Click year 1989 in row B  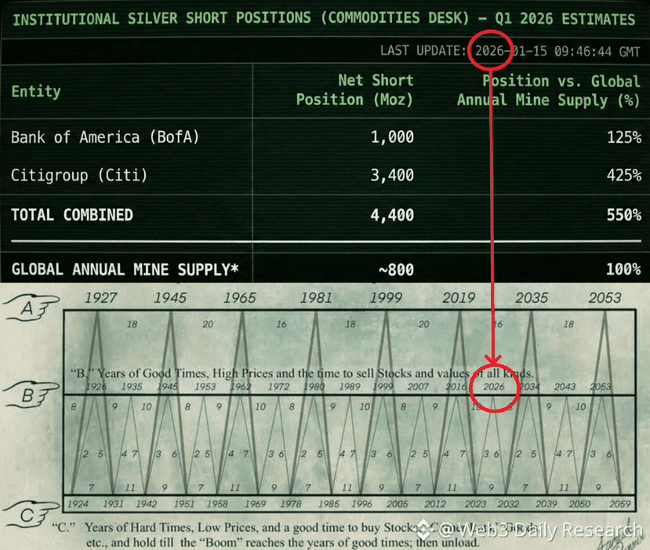click(x=350, y=387)
